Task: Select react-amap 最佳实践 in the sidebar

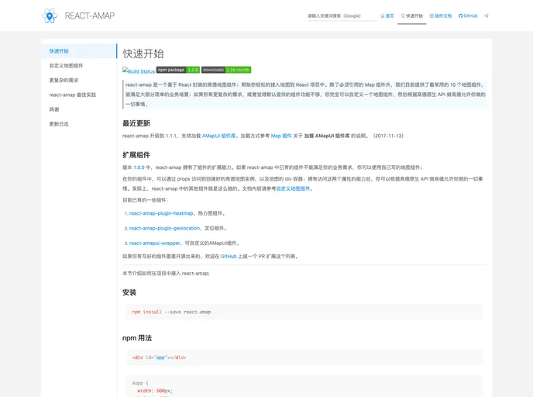Action: point(79,95)
